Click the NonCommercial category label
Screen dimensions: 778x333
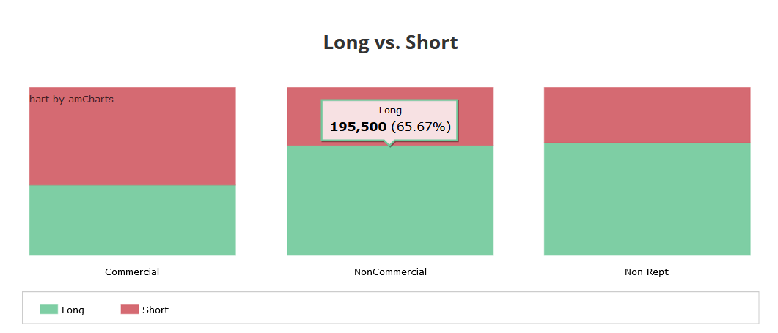coord(391,272)
